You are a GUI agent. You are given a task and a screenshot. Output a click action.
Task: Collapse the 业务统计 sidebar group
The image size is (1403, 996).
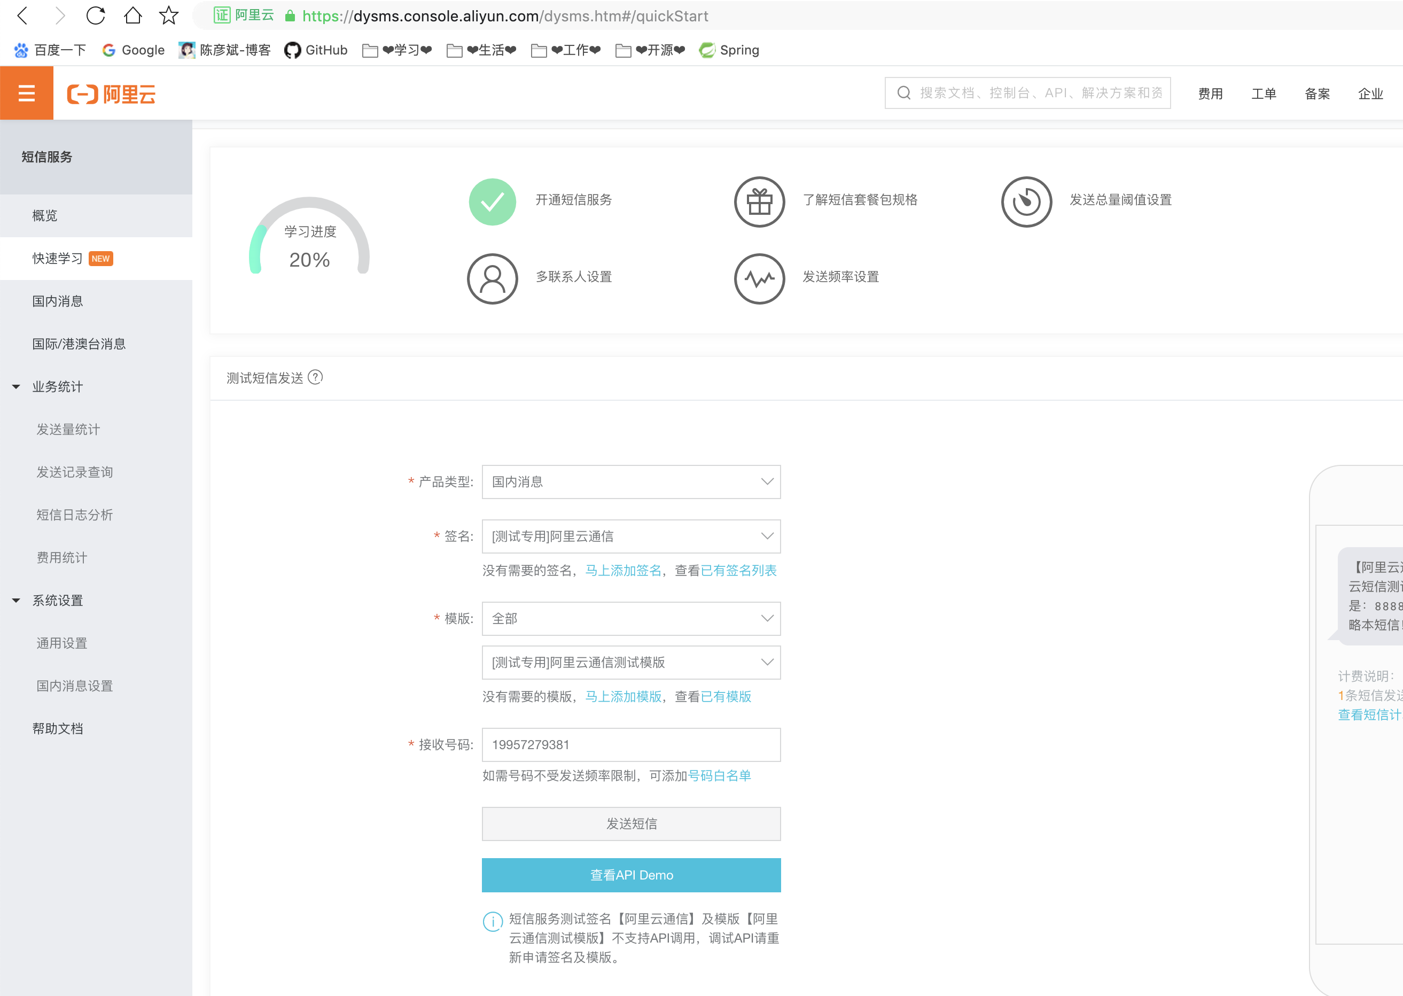96,386
